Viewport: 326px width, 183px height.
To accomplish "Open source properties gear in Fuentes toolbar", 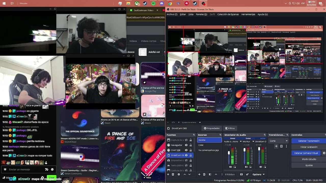I will point(179,174).
